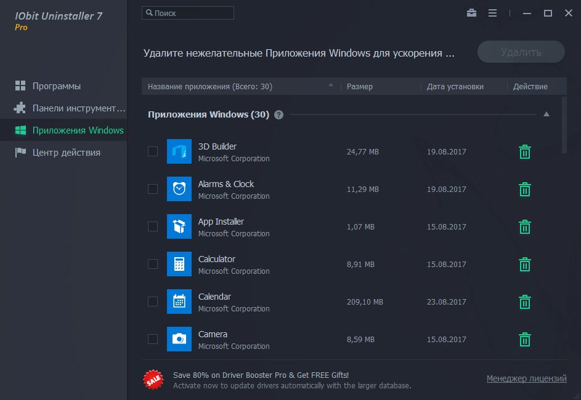Select the Alarms & Clock app name

pyautogui.click(x=226, y=184)
